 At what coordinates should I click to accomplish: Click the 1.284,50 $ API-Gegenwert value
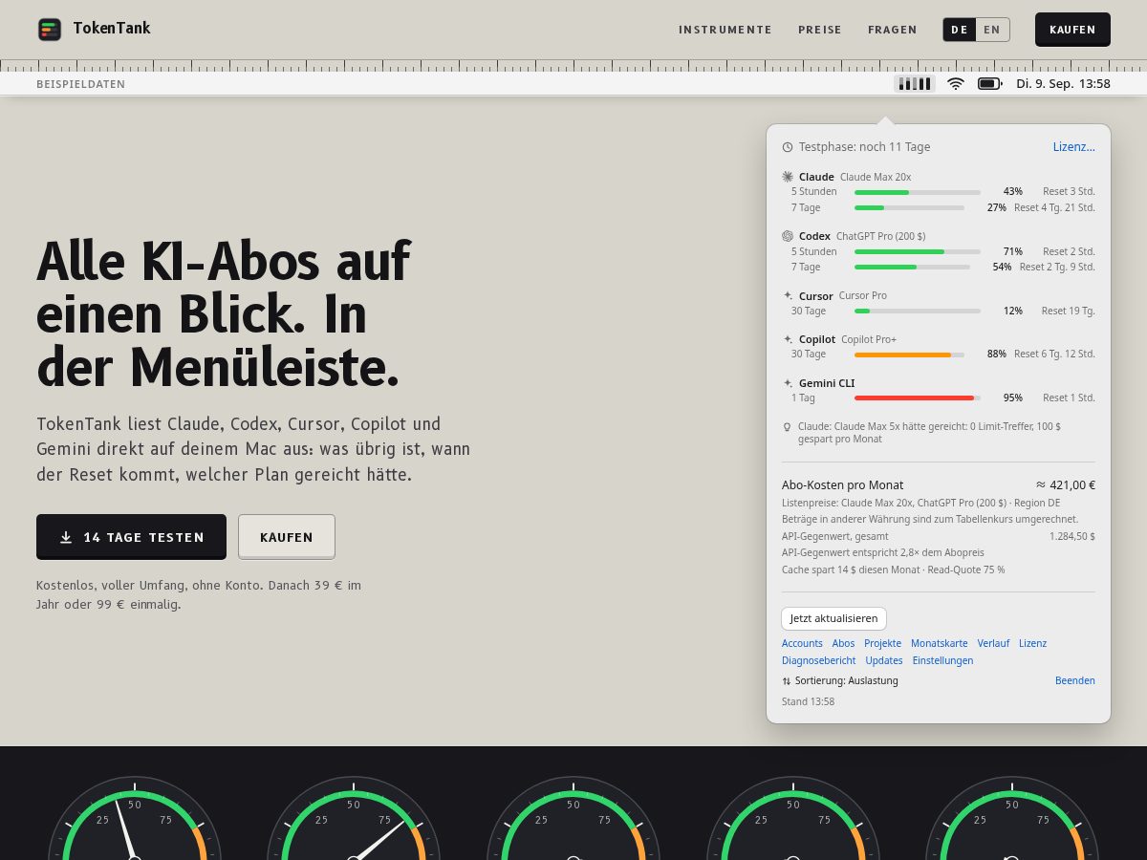pyautogui.click(x=1072, y=537)
